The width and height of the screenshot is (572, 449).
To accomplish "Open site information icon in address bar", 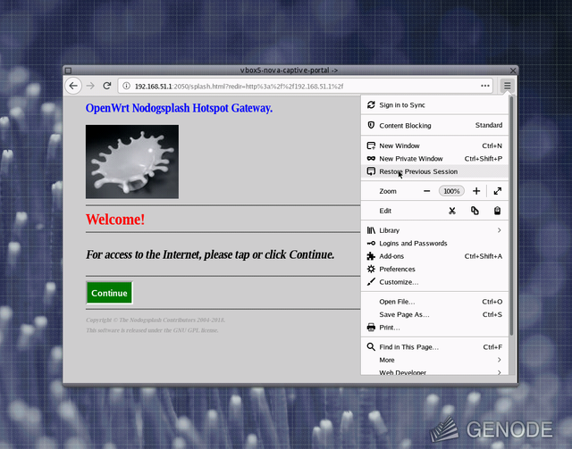I will [126, 86].
